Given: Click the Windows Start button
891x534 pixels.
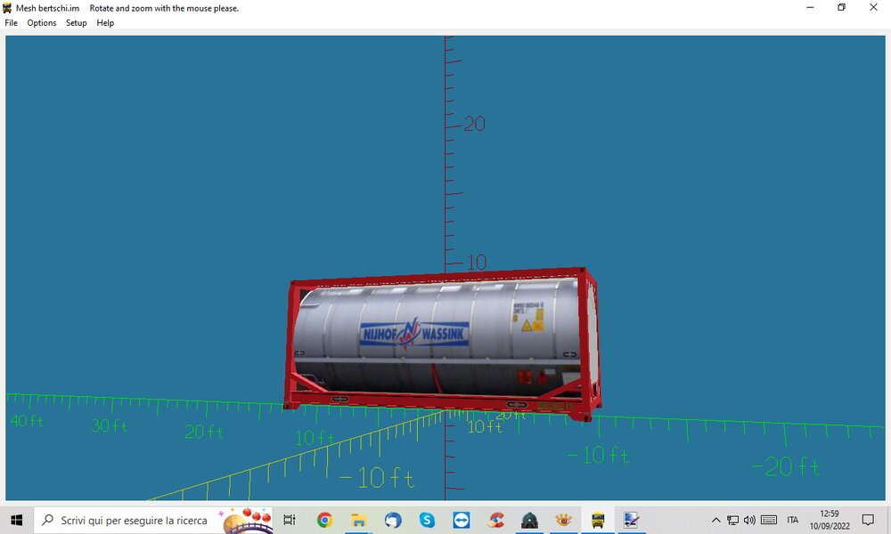Looking at the screenshot, I should point(16,520).
